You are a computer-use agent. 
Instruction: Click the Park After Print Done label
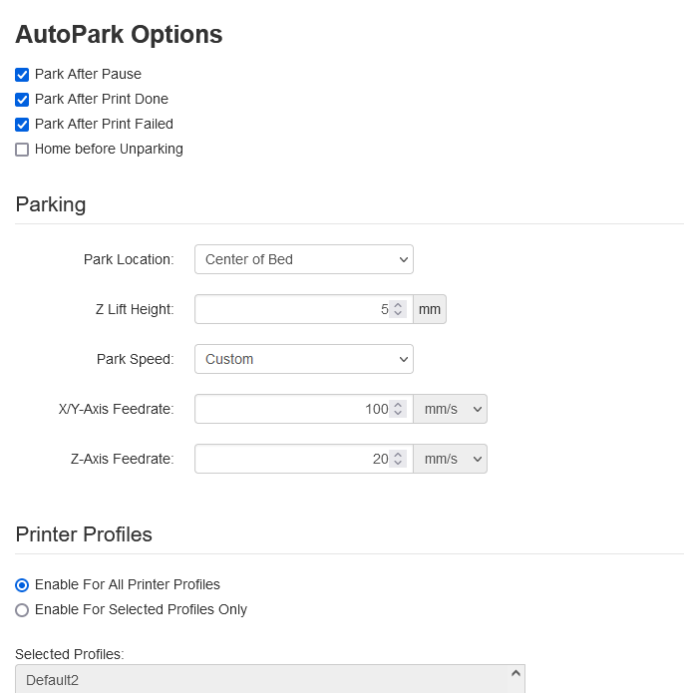tap(102, 99)
